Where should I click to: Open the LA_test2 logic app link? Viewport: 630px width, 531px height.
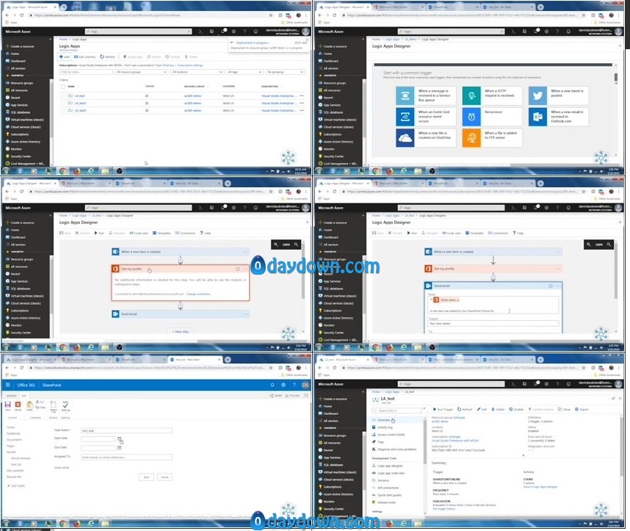pyautogui.click(x=80, y=103)
